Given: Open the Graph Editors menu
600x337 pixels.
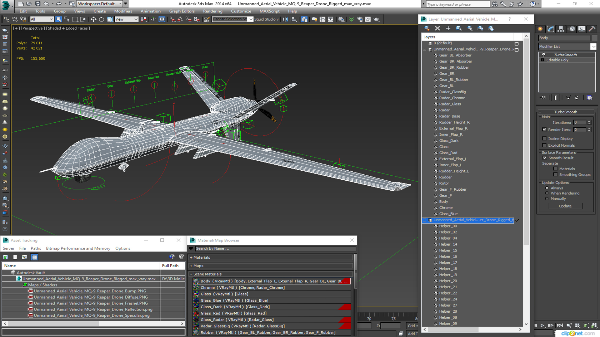Looking at the screenshot, I should (182, 11).
